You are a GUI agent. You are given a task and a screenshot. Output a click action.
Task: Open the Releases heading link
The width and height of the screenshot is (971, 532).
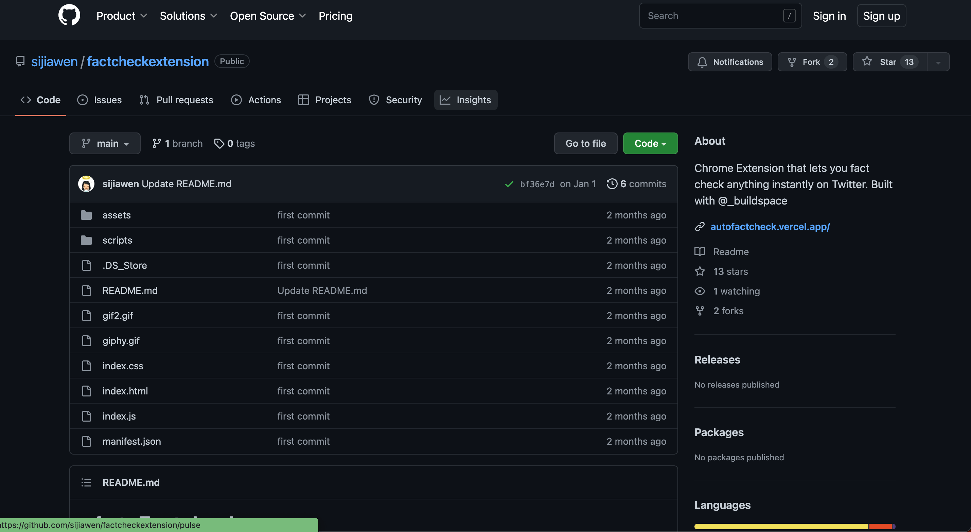tap(717, 360)
